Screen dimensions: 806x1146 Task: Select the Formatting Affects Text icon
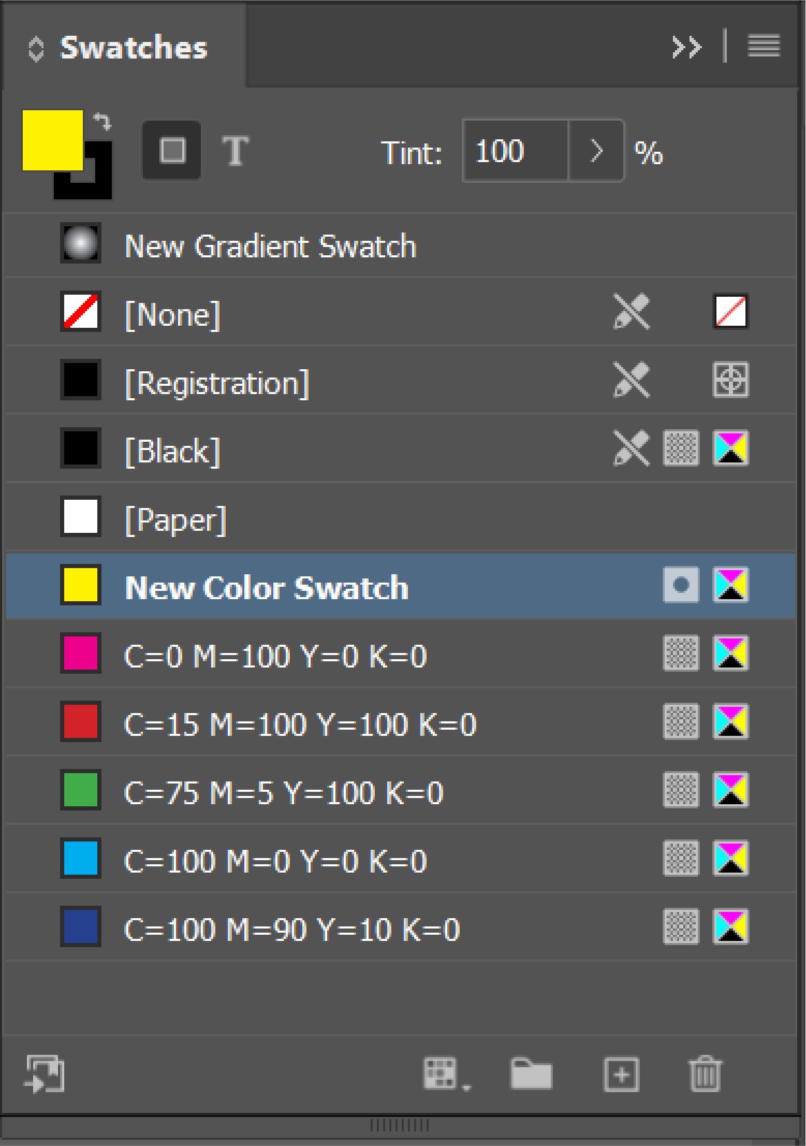point(235,152)
